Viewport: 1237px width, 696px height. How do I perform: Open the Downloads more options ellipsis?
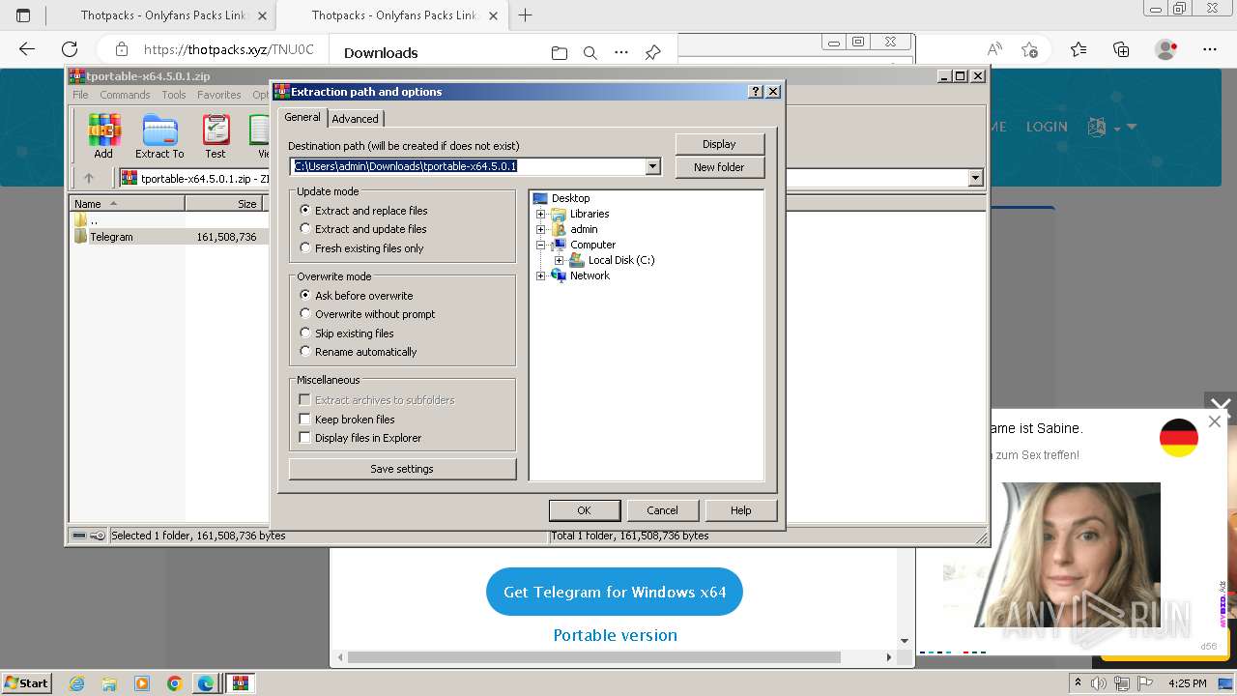(621, 53)
